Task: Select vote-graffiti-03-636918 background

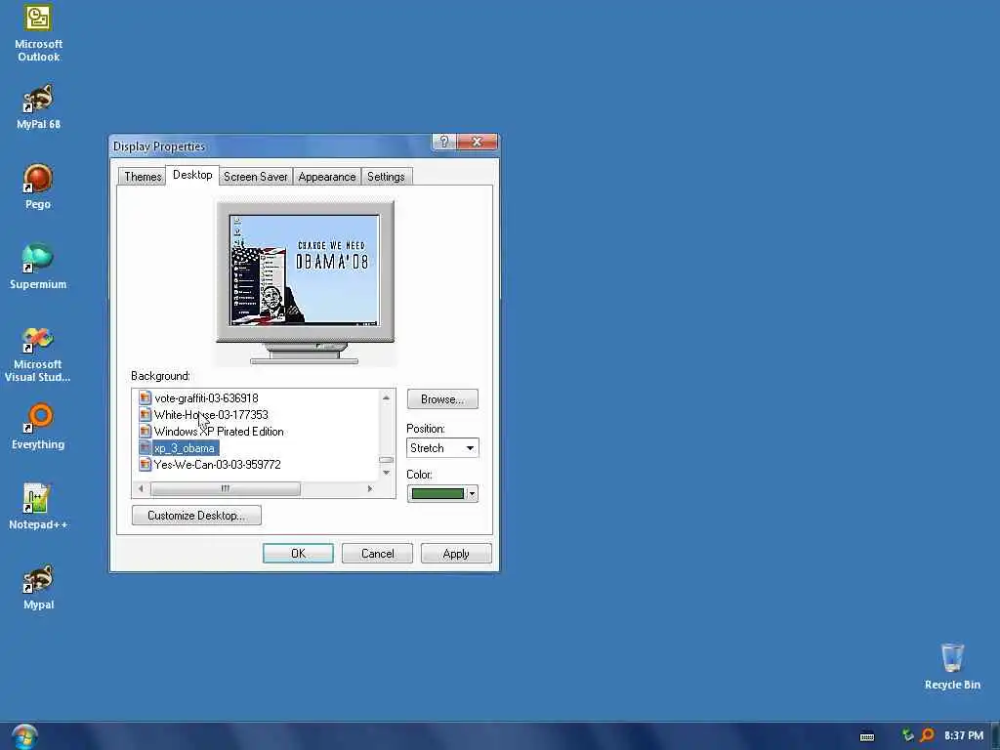Action: pos(206,398)
